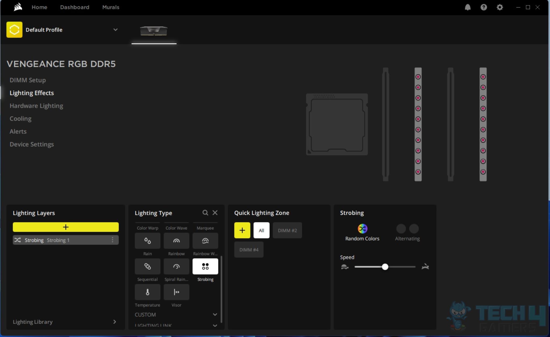Open Strobing 1 layer options menu
This screenshot has width=550, height=337.
point(113,240)
